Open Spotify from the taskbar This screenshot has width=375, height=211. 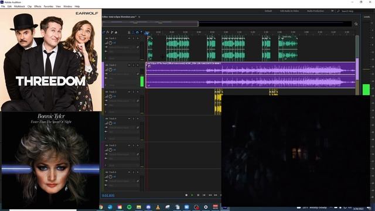click(x=129, y=207)
